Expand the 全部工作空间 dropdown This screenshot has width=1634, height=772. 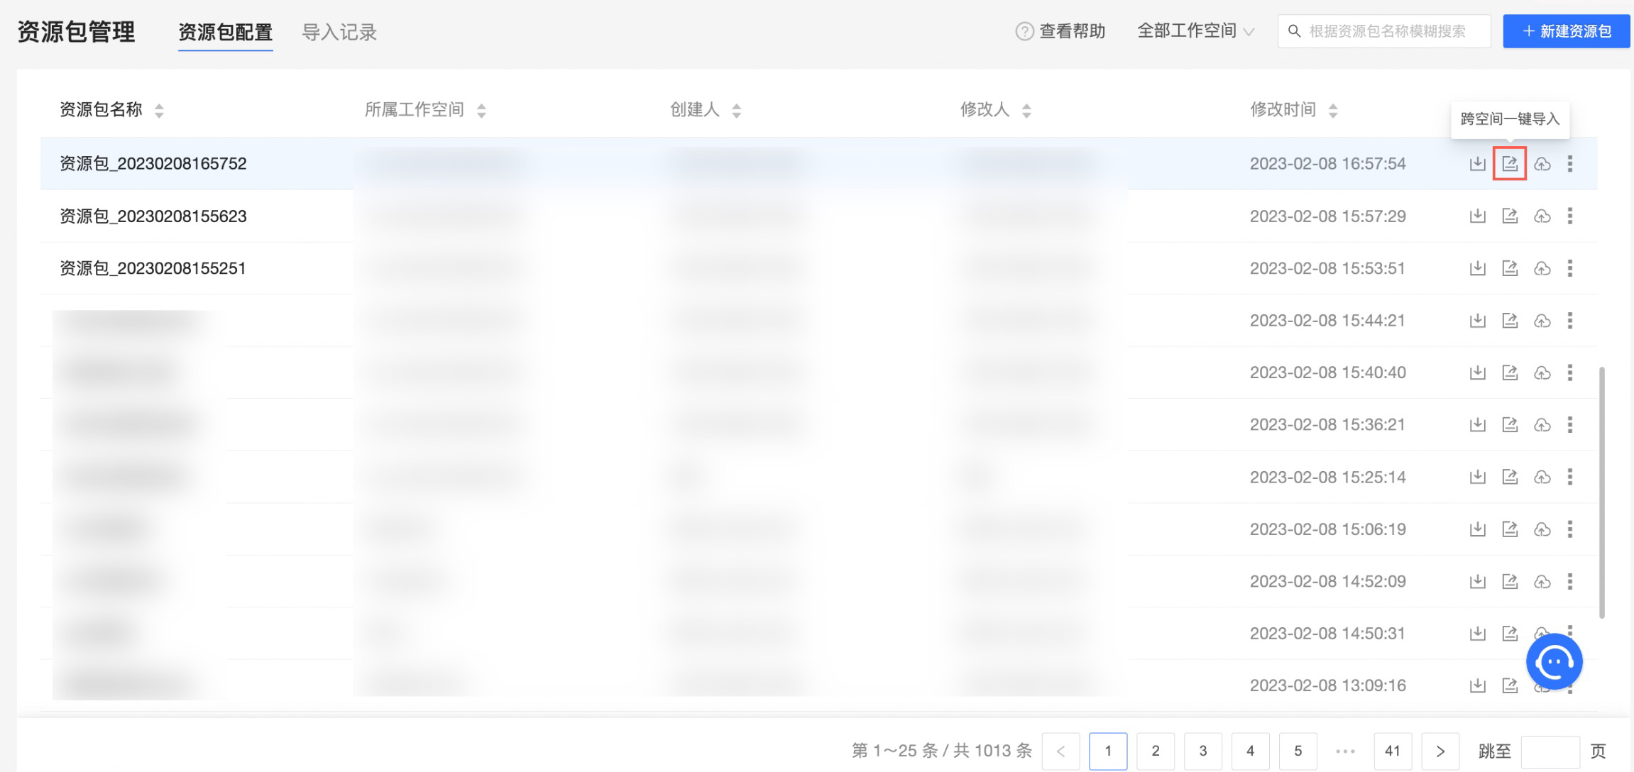pyautogui.click(x=1195, y=31)
